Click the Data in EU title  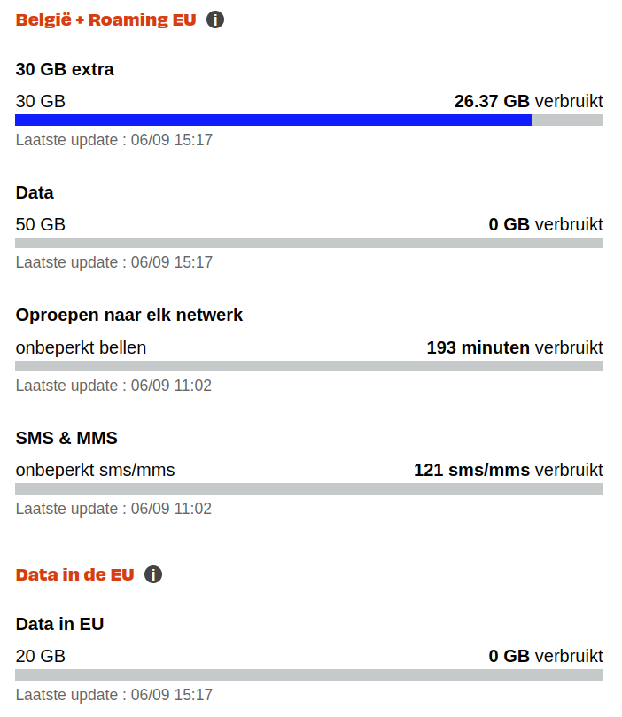tap(59, 624)
